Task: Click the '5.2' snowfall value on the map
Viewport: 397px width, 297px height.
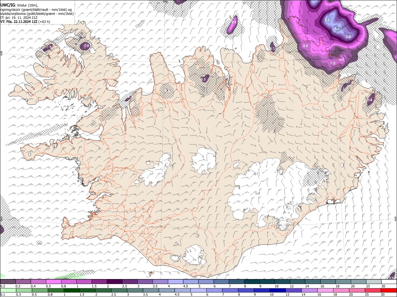Action: pos(327,20)
